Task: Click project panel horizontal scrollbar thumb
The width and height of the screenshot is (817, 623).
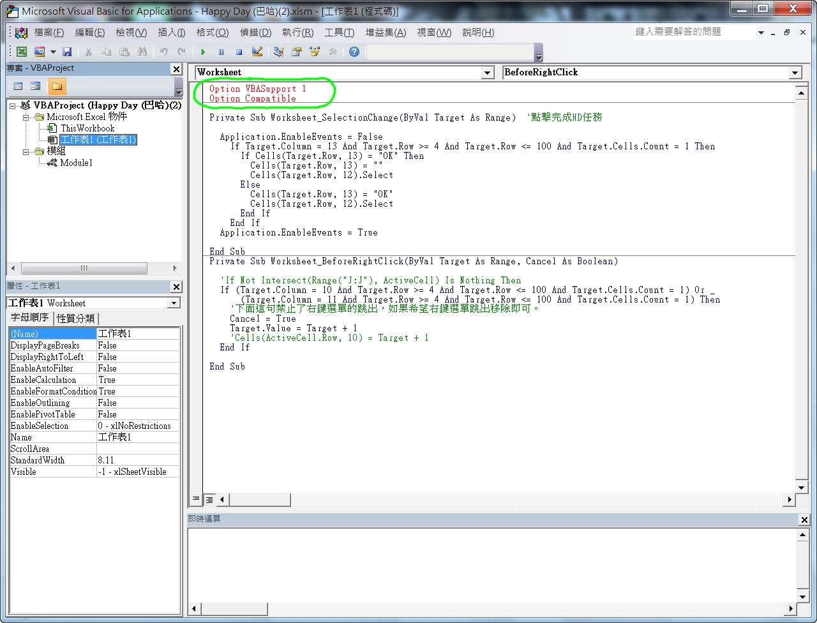Action: 84,269
